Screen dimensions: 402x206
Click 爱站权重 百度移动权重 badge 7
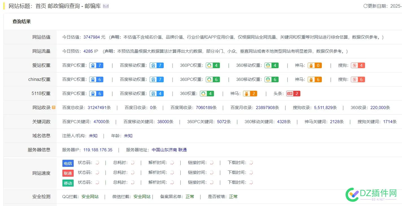157,65
